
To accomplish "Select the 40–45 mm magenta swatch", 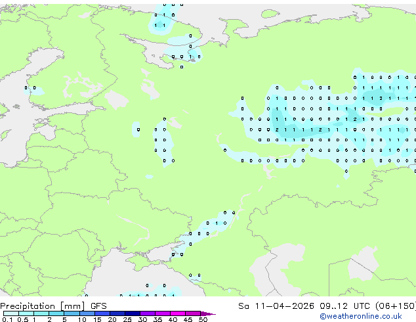I will pos(178,313).
